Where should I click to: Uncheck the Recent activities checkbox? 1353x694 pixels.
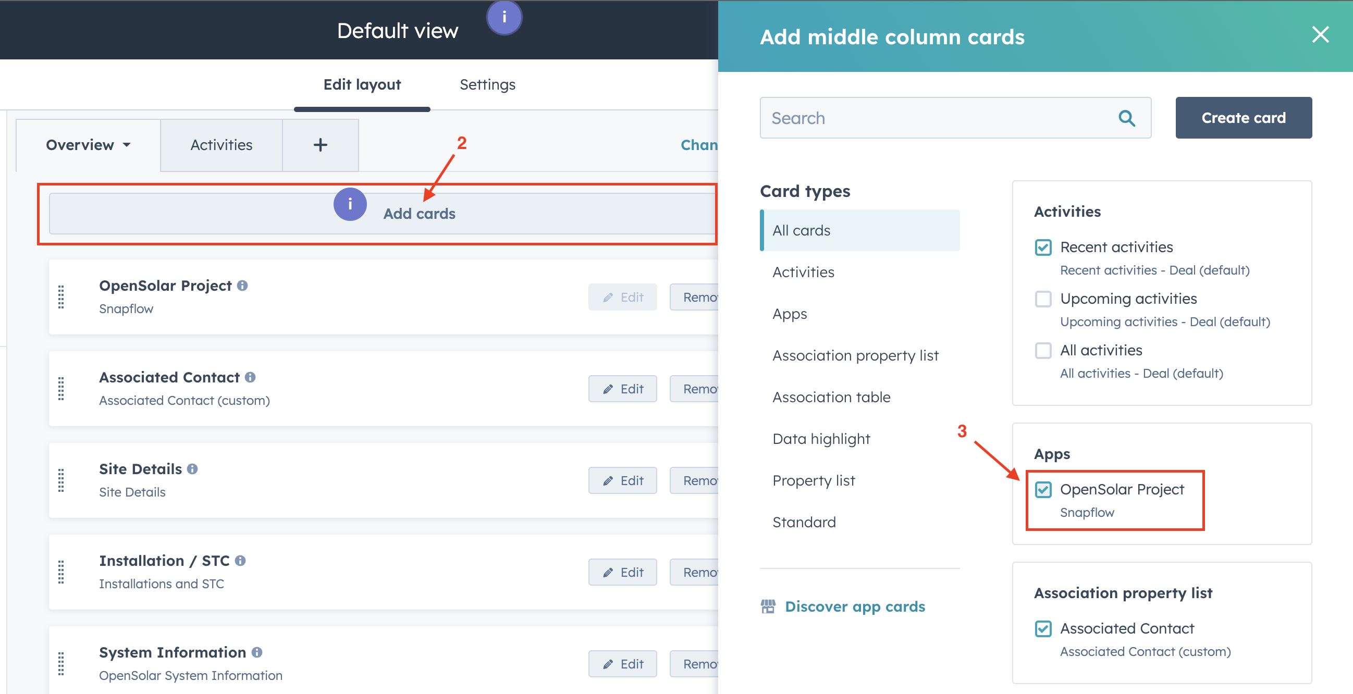point(1043,247)
